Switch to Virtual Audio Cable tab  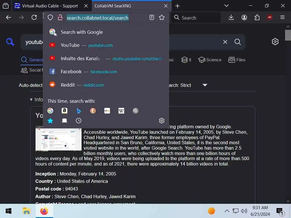click(50, 6)
